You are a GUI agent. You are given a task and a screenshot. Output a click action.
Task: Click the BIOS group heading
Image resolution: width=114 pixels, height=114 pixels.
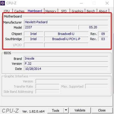(7, 53)
